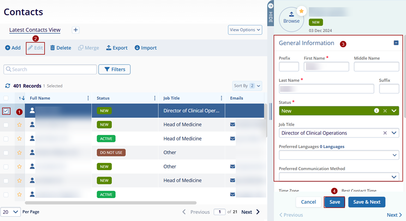Click the Import icon in toolbar

(137, 48)
